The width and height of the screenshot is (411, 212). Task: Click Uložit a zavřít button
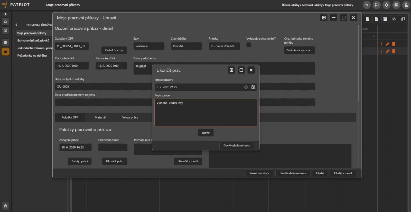coord(343,173)
